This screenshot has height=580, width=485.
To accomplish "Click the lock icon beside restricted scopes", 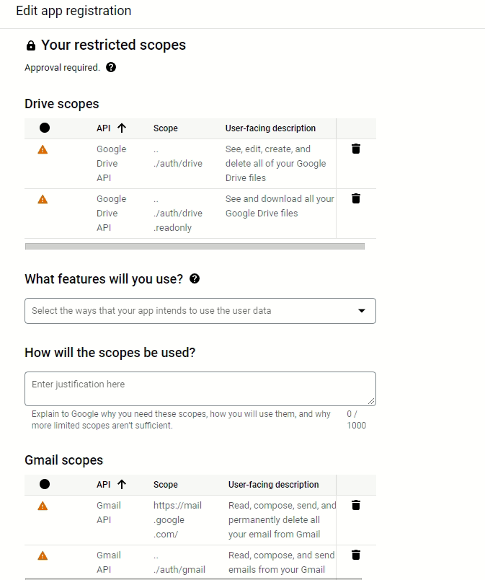I will (30, 45).
